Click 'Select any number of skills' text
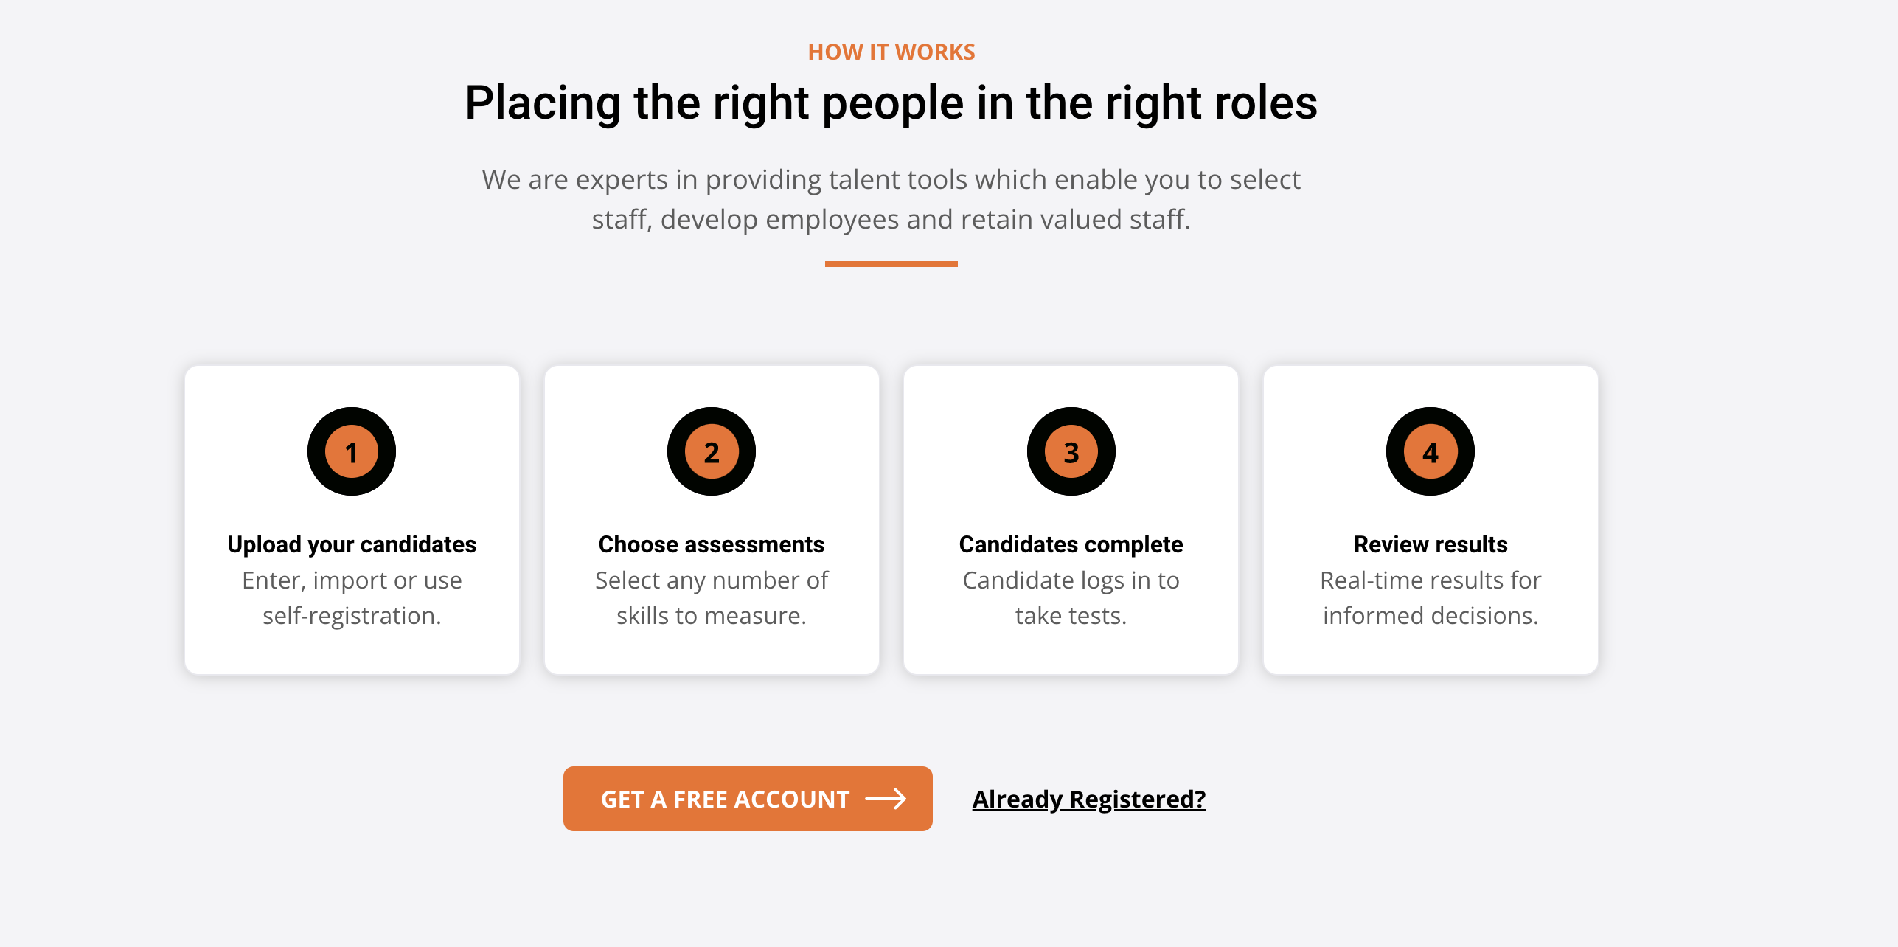1898x947 pixels. tap(712, 597)
